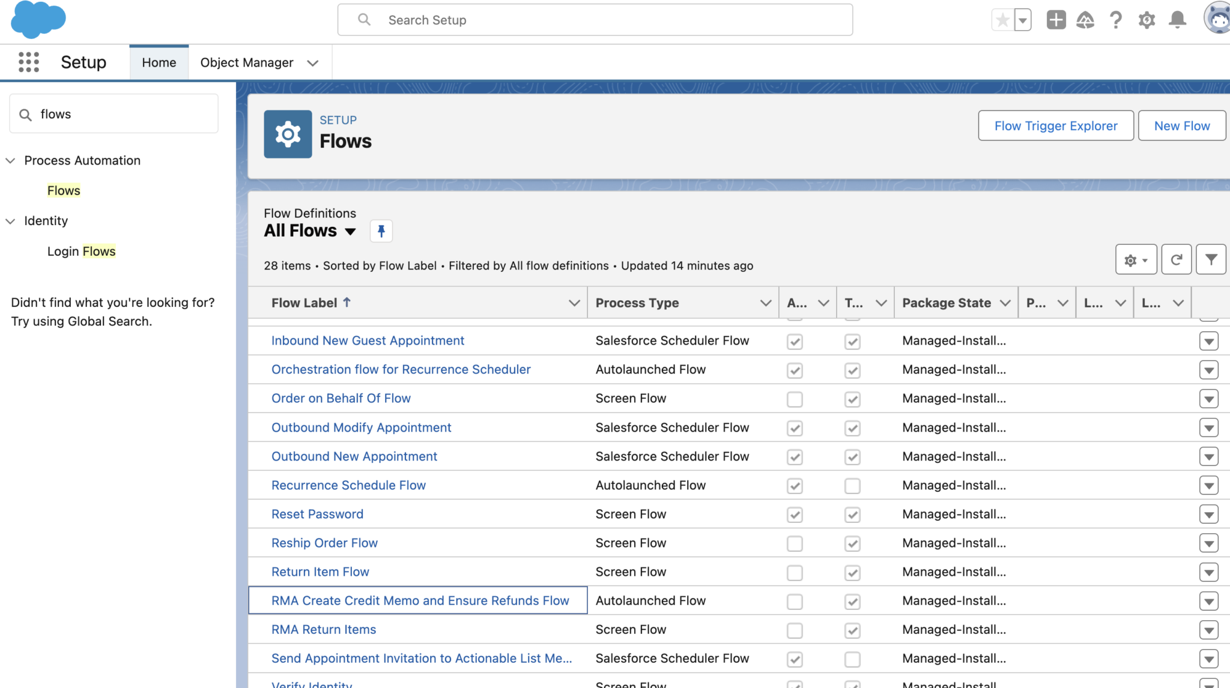Open Setup gear icon in header
The image size is (1230, 688).
(x=1147, y=19)
